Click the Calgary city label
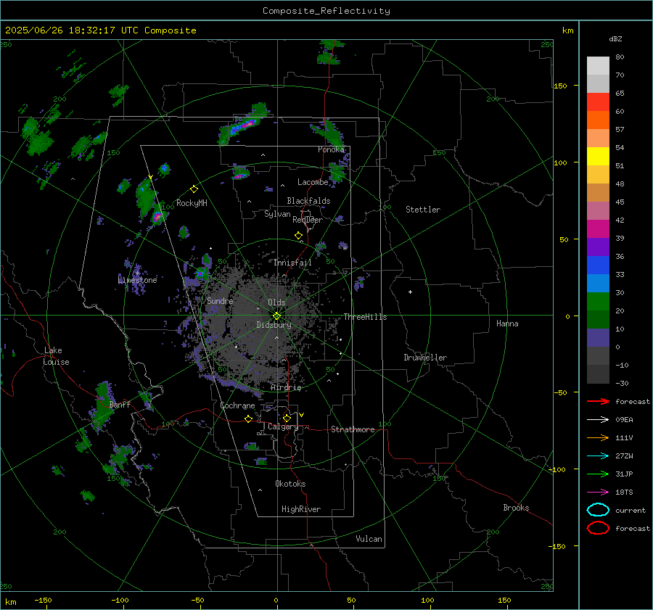This screenshot has width=653, height=610. click(x=283, y=426)
